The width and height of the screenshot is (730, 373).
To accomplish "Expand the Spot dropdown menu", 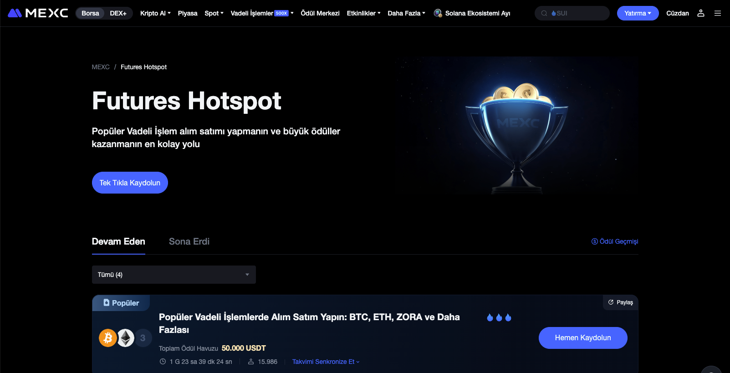I will 214,13.
